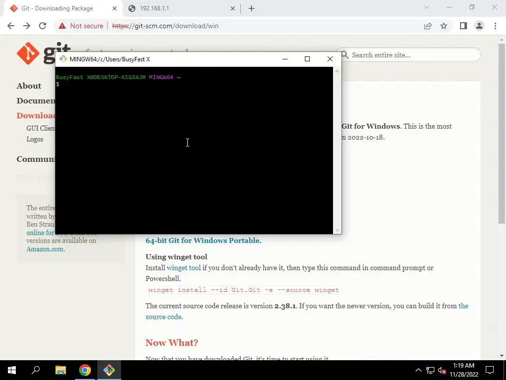The height and width of the screenshot is (380, 506).
Task: Click the MINGW64 window title bar icon
Action: click(63, 59)
